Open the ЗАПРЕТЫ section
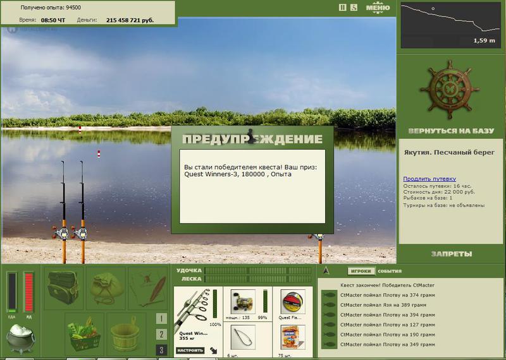The height and width of the screenshot is (360, 506). [451, 254]
